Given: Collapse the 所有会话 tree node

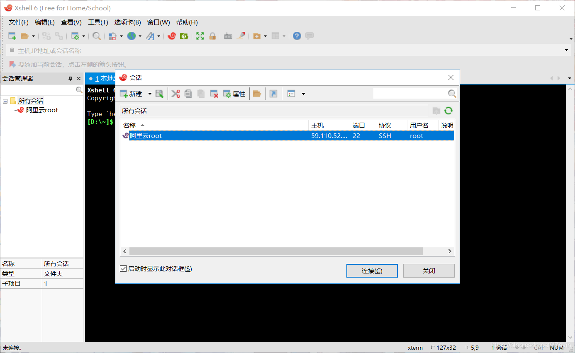Looking at the screenshot, I should click(x=5, y=101).
